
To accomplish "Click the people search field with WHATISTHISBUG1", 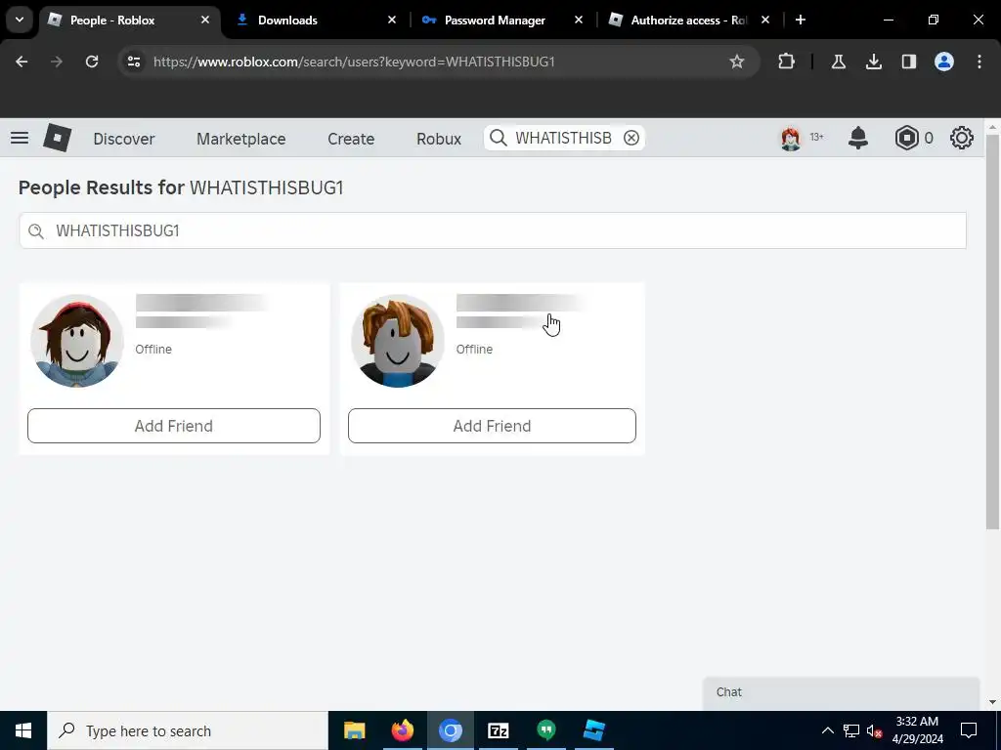I will pos(493,230).
